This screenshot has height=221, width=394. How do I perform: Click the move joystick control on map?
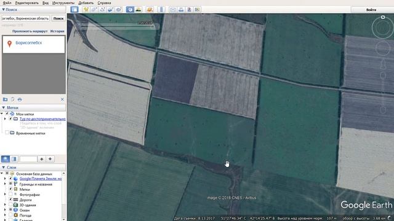[383, 48]
